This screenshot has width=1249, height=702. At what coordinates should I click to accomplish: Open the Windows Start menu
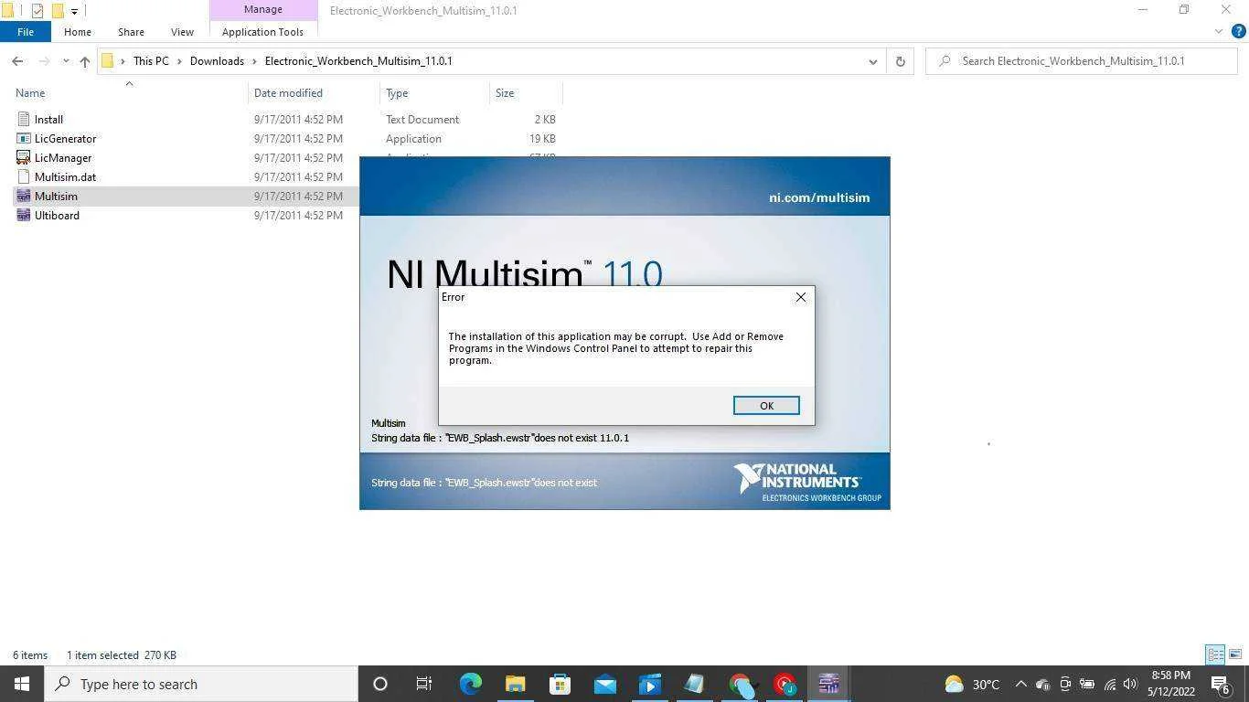pyautogui.click(x=22, y=684)
